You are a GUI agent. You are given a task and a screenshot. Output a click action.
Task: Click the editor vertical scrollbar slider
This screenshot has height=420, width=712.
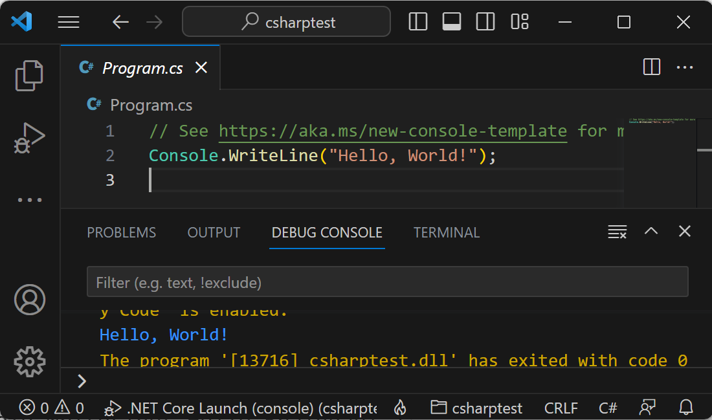[704, 150]
